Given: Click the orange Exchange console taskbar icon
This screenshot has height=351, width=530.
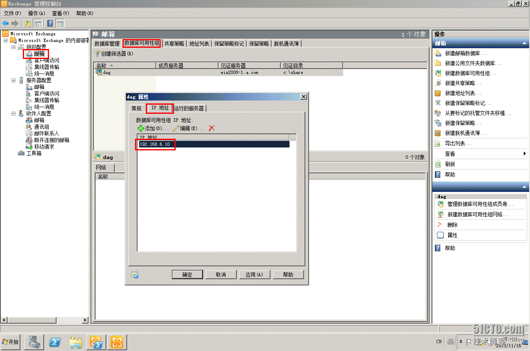Looking at the screenshot, I should 117,342.
